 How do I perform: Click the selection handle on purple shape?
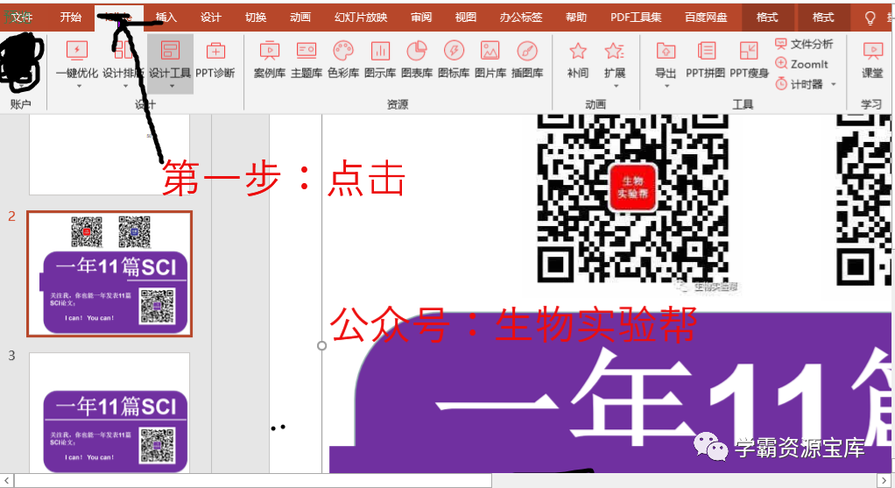[322, 345]
